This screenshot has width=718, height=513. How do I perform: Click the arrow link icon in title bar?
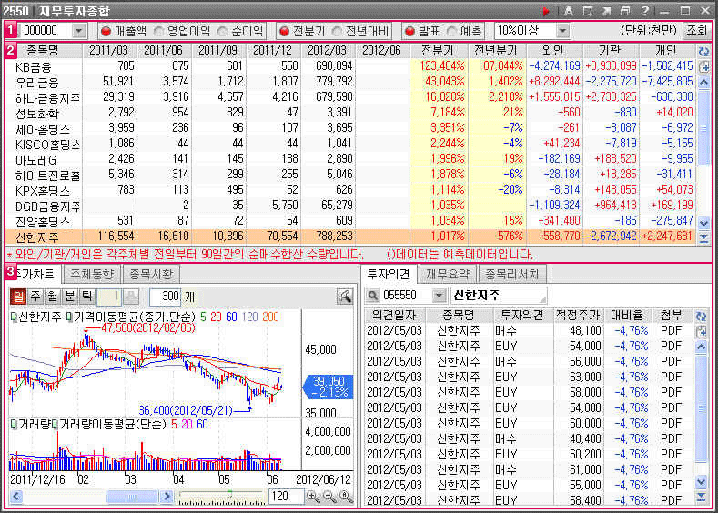[x=606, y=11]
